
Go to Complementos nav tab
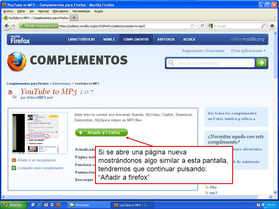136,39
